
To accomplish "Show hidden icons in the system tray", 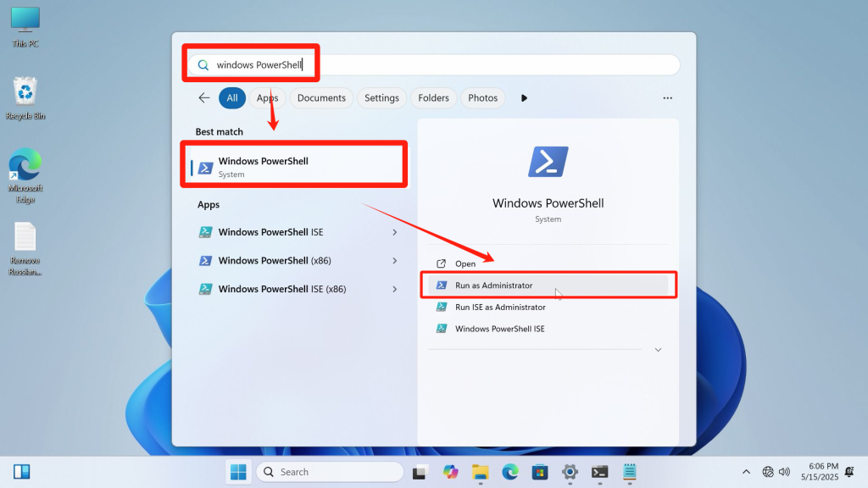I will click(746, 472).
